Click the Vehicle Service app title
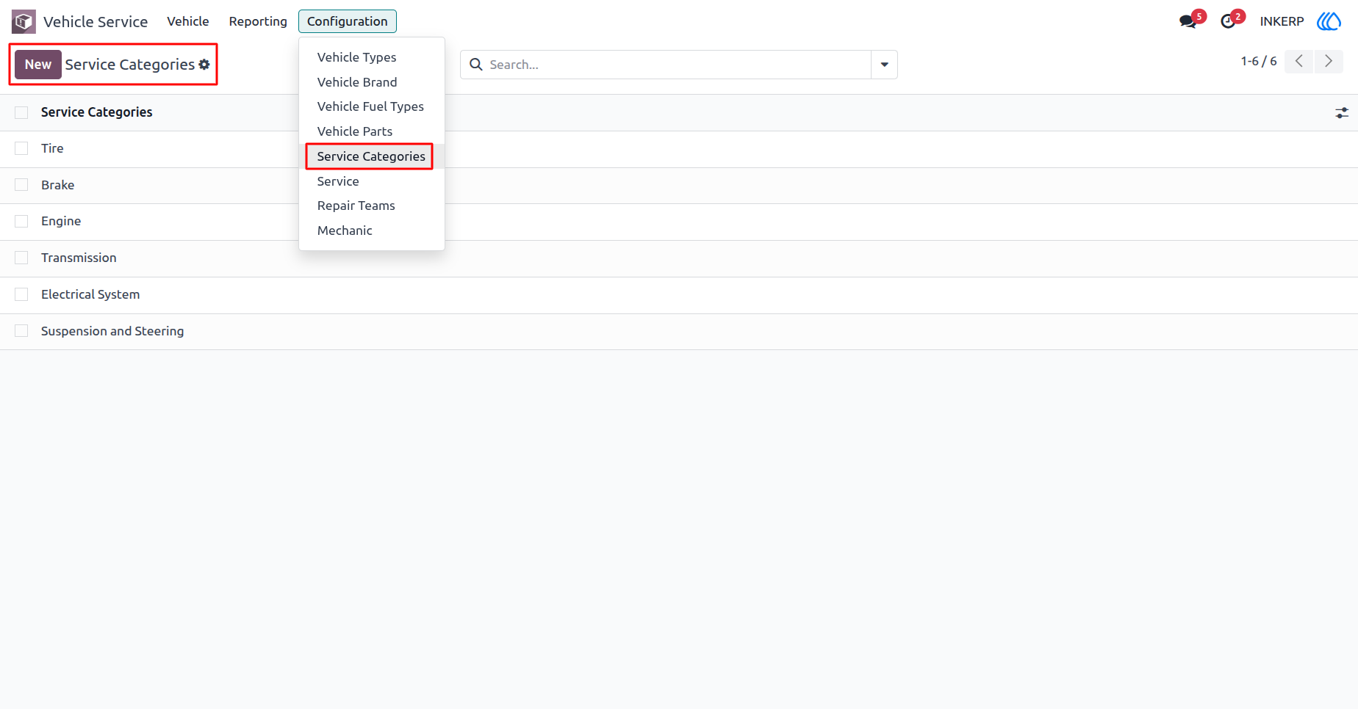Image resolution: width=1358 pixels, height=709 pixels. (x=96, y=22)
